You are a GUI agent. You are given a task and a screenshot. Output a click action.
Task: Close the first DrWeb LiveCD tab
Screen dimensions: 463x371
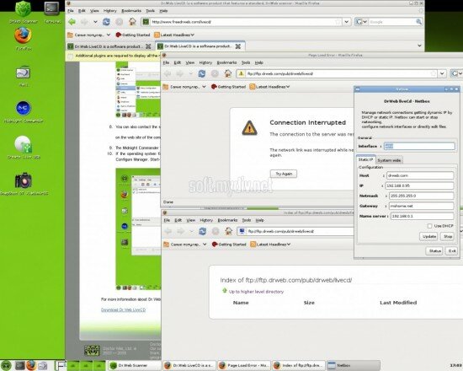click(x=148, y=46)
